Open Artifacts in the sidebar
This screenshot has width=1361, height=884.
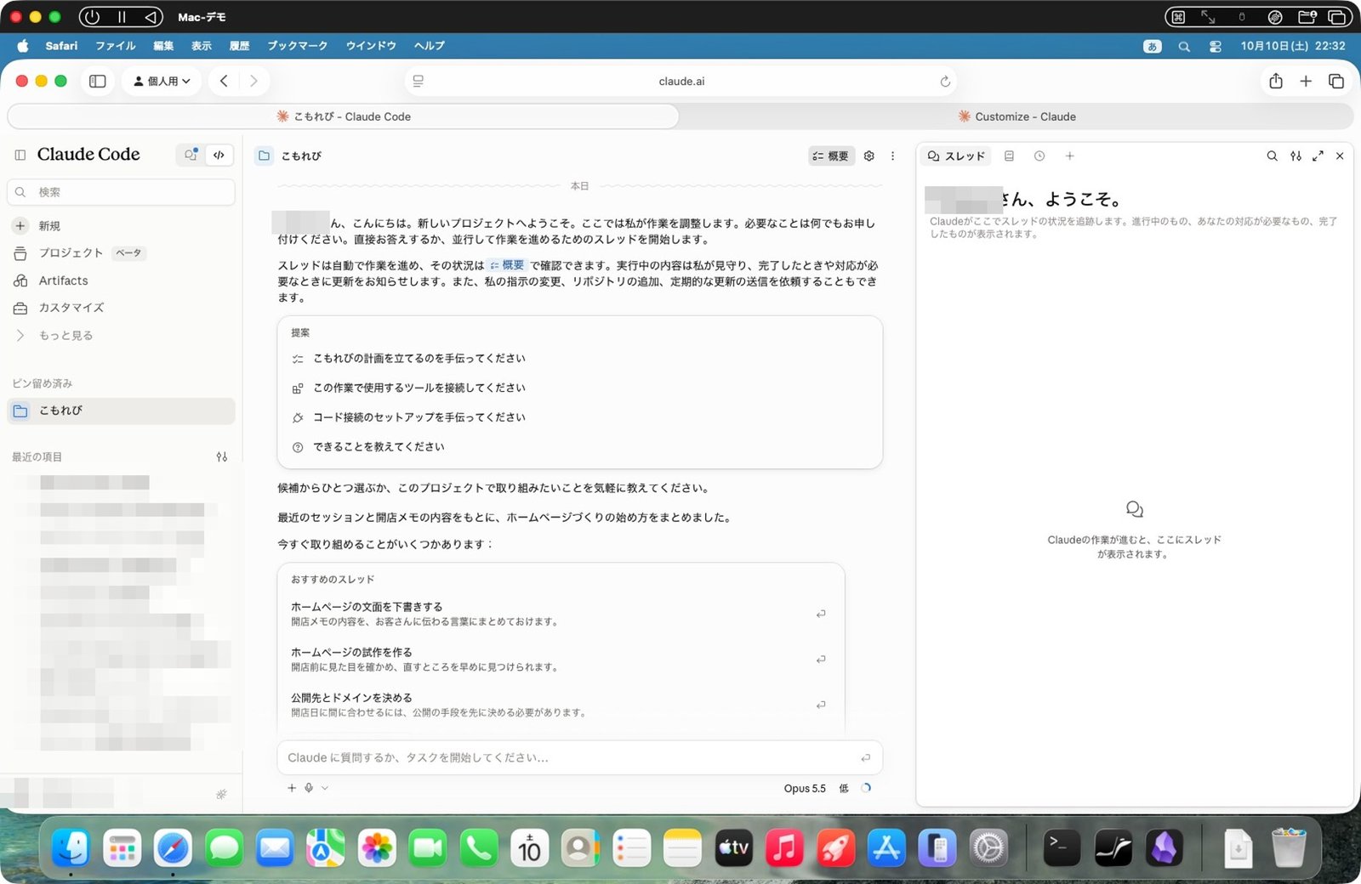[x=121, y=280]
